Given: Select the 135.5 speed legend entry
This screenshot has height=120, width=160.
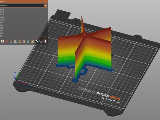Looking at the screenshot, I should tap(2, 17).
